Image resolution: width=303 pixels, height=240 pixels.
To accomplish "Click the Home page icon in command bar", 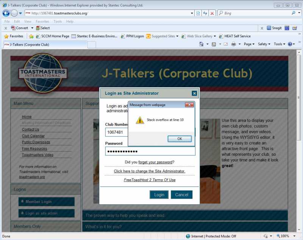I will pyautogui.click(x=201, y=44).
